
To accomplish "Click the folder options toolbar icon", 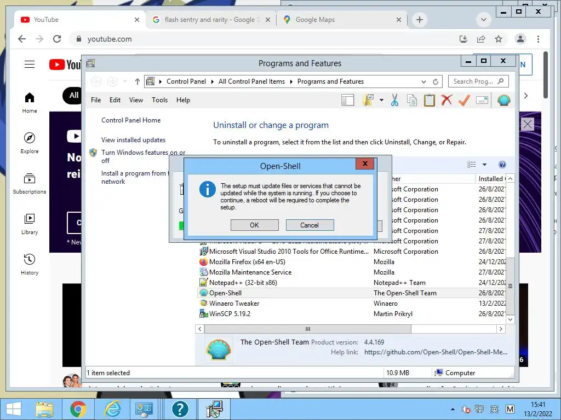I will tap(368, 101).
